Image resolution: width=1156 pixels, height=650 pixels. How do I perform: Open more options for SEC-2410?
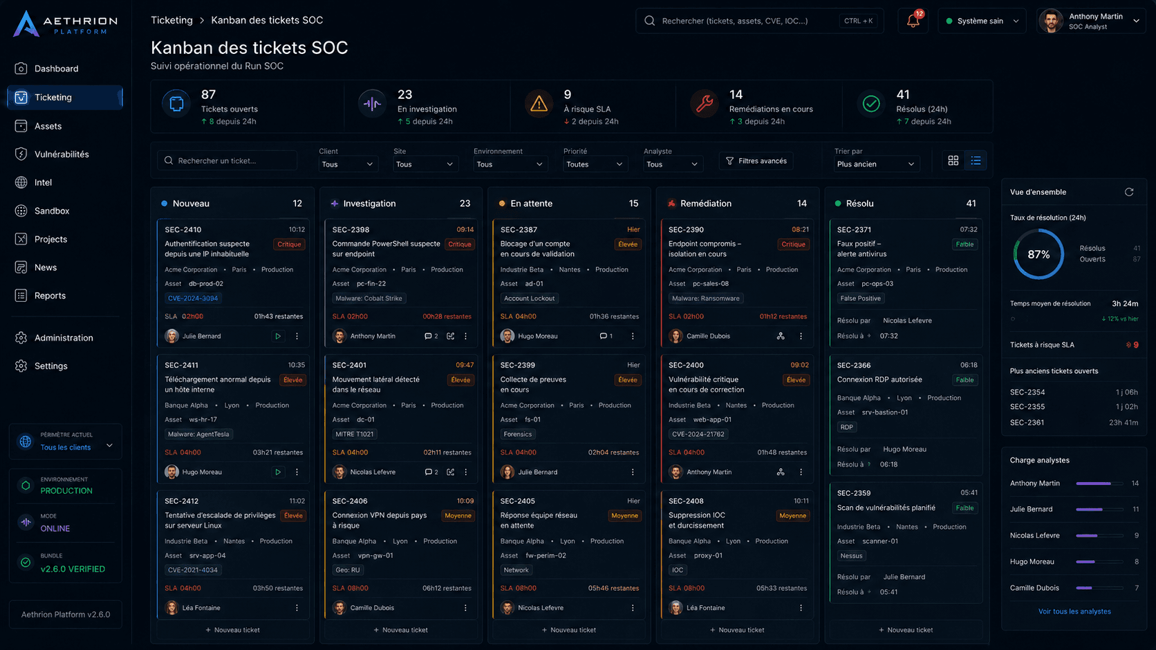[297, 336]
